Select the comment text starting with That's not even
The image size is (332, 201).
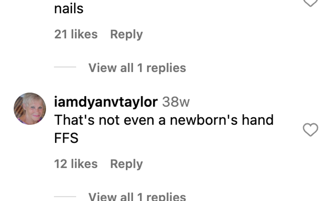(x=164, y=129)
